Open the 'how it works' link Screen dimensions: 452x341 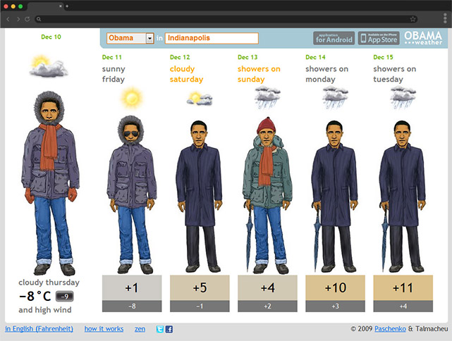104,329
